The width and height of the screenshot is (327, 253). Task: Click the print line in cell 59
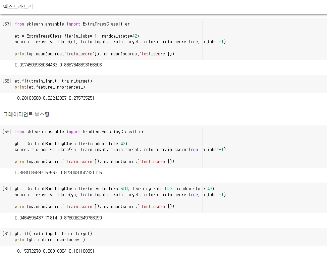pos(95,162)
